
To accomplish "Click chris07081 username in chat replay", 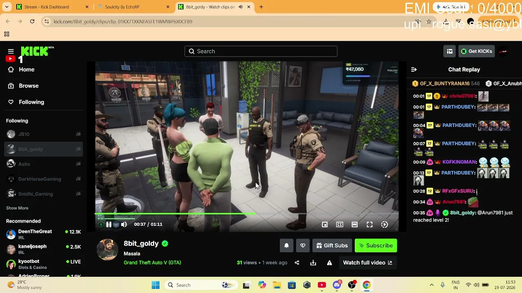I will [x=463, y=96].
